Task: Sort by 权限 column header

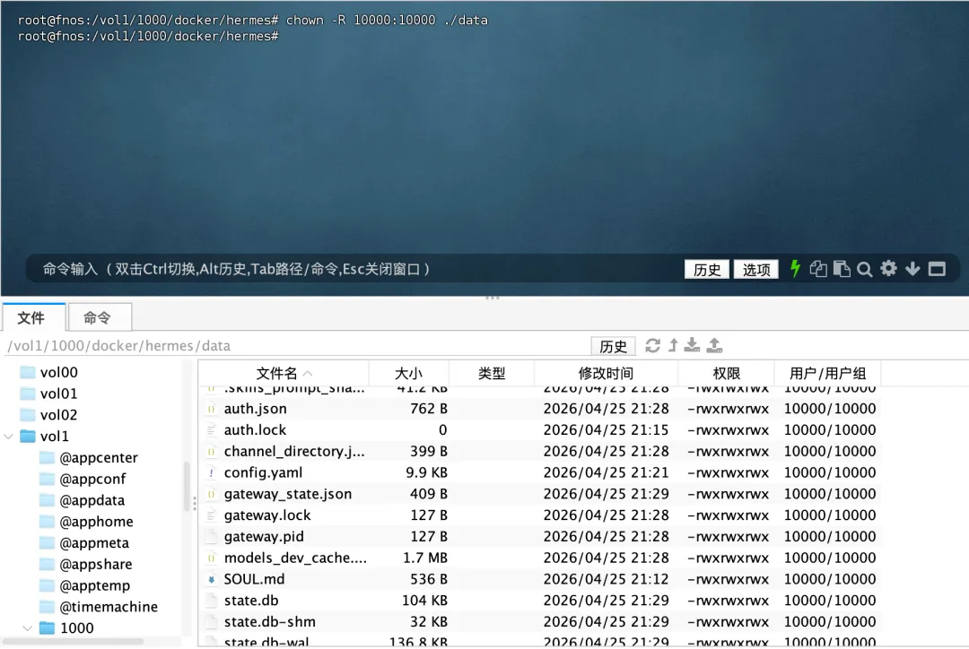Action: (x=726, y=374)
